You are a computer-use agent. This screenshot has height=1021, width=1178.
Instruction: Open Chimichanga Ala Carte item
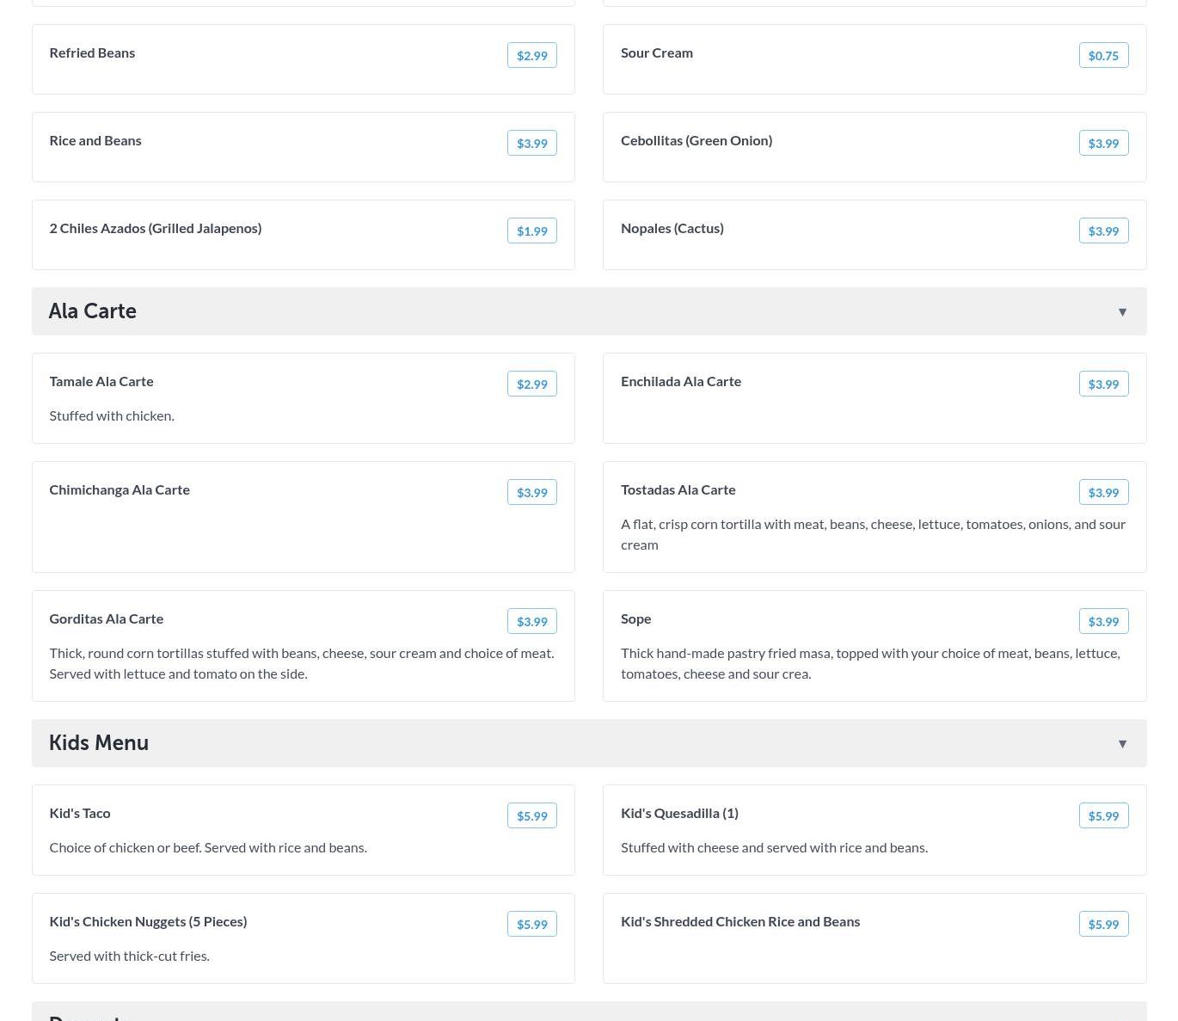coord(120,490)
